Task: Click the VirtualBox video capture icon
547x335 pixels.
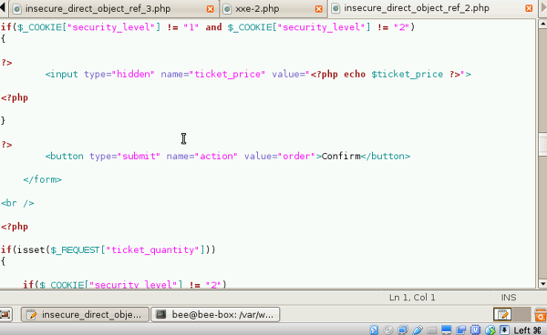Action: [460, 330]
